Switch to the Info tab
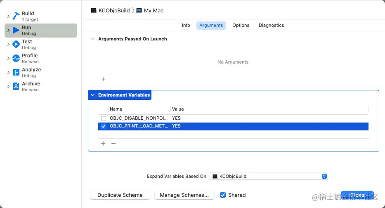The height and width of the screenshot is (208, 385). pyautogui.click(x=186, y=25)
